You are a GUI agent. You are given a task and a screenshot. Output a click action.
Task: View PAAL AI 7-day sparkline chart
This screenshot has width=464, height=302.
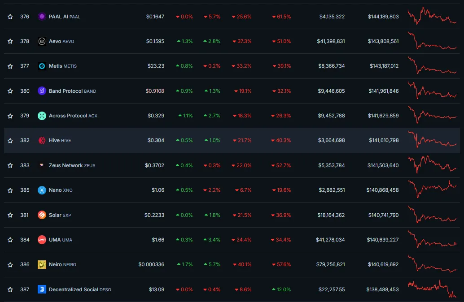tap(432, 16)
